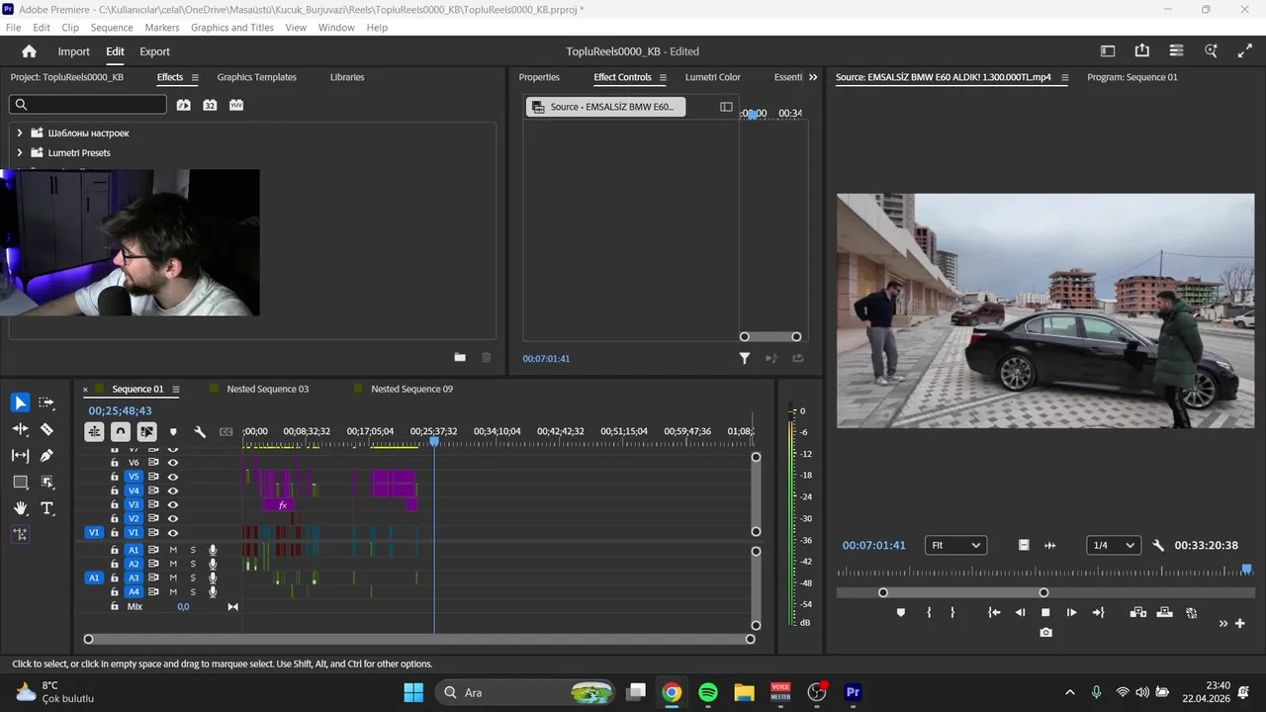The height and width of the screenshot is (712, 1266).
Task: Choose the Type tool
Action: click(46, 508)
